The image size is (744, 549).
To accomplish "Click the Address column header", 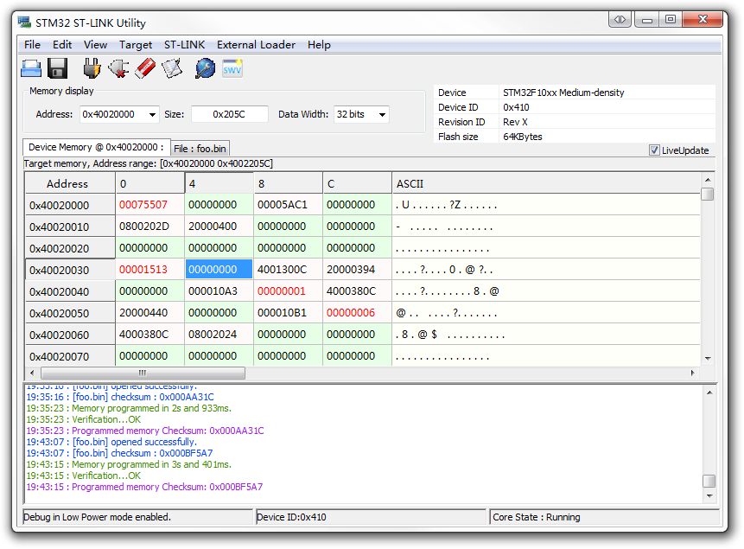I will pyautogui.click(x=70, y=183).
